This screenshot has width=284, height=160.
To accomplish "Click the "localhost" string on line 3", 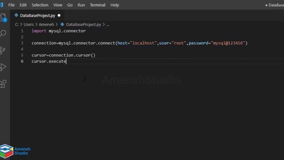I will click(143, 43).
